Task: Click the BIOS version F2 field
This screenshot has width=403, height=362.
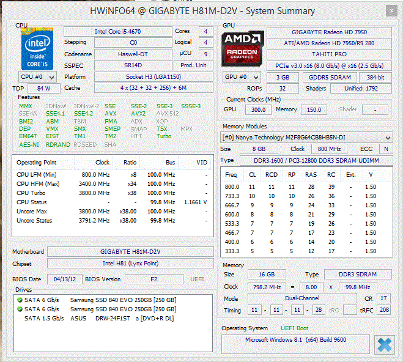Action: pos(154,279)
